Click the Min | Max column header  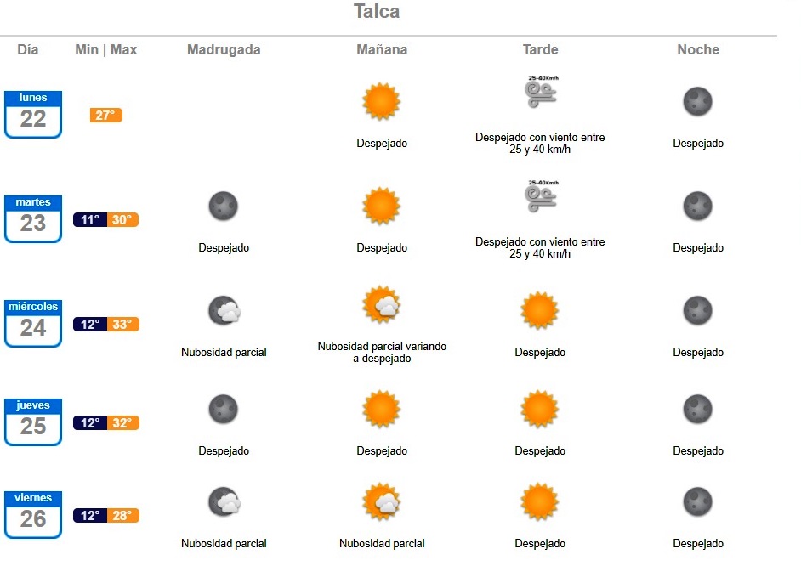106,50
